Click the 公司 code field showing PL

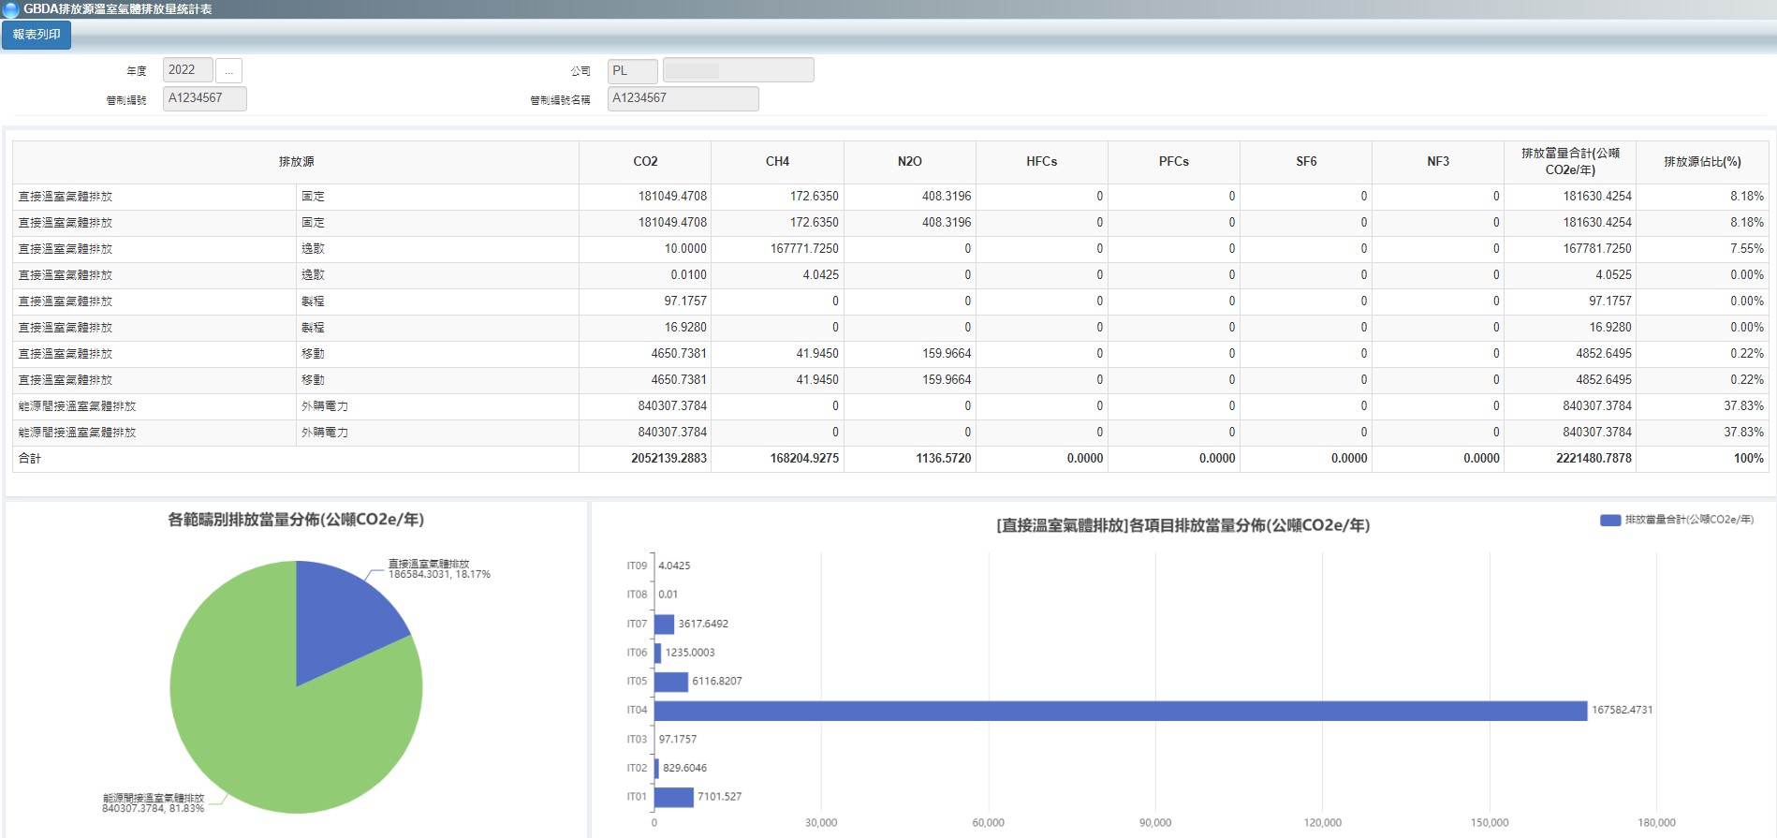point(632,70)
